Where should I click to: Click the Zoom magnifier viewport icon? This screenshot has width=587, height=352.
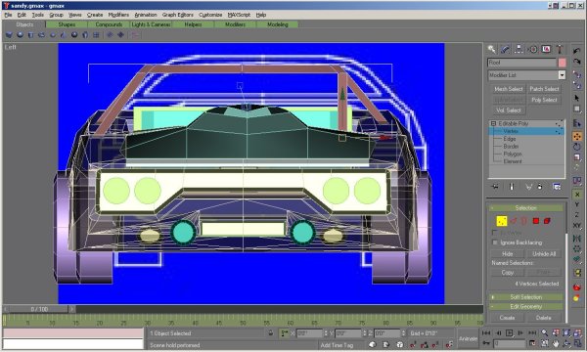[545, 332]
